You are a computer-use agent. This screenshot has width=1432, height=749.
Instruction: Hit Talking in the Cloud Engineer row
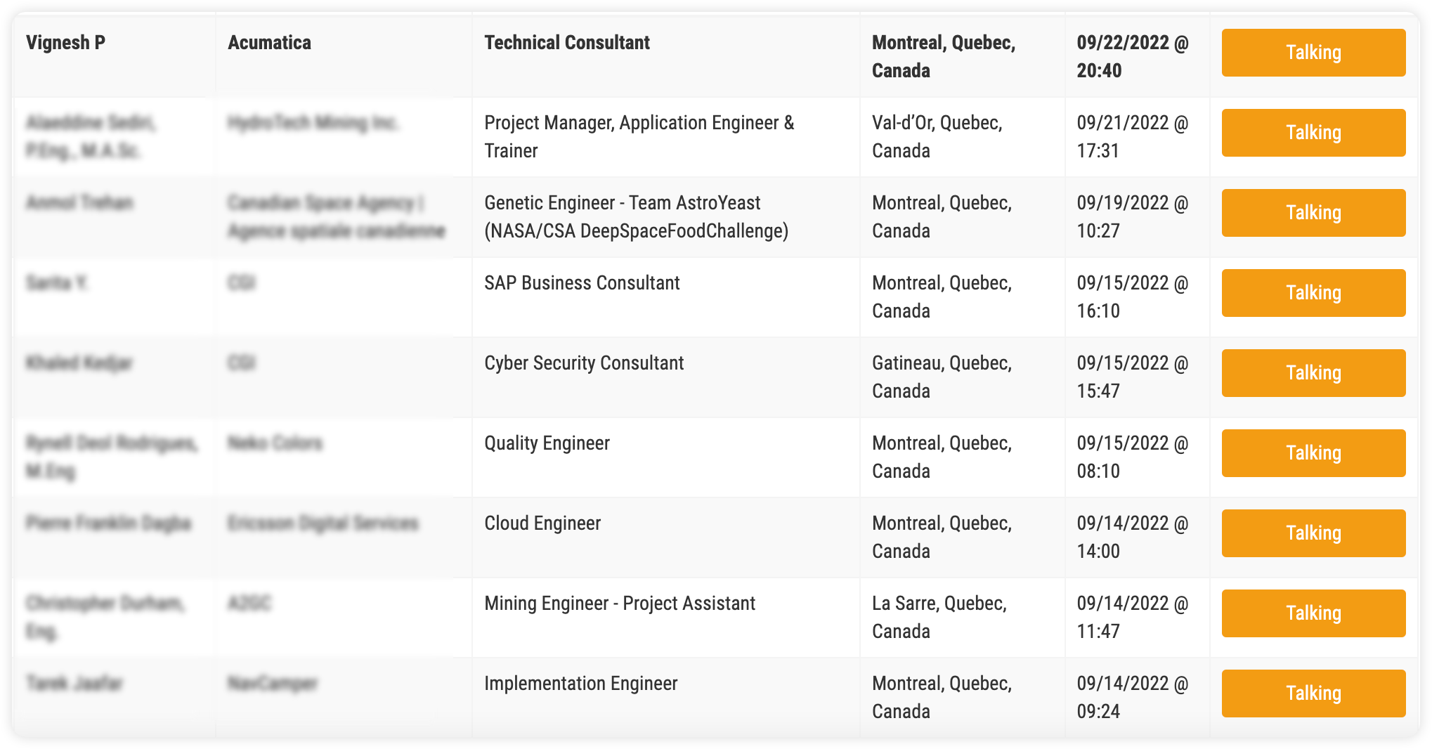pos(1313,533)
